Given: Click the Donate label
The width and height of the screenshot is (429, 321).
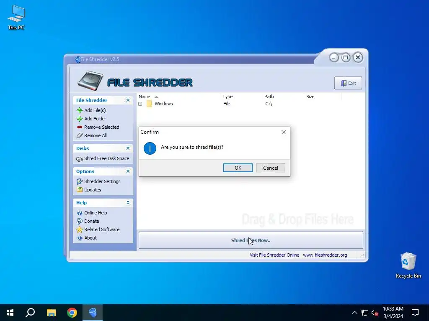Looking at the screenshot, I should 92,221.
